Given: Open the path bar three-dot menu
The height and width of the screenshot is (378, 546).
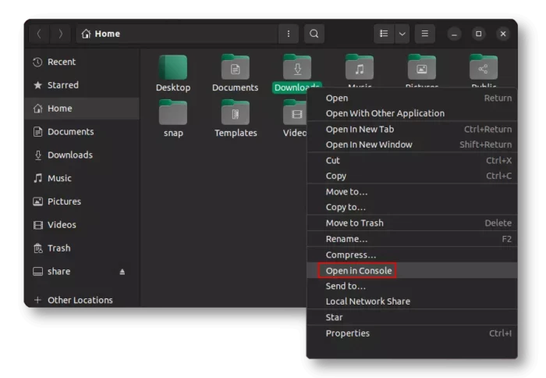Looking at the screenshot, I should 289,34.
